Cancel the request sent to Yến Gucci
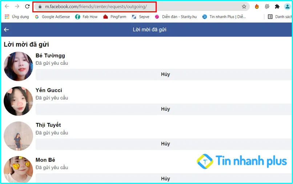Screen dimensions: 293x184 tap(164, 109)
